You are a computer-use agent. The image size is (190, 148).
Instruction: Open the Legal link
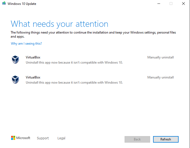pos(61,138)
